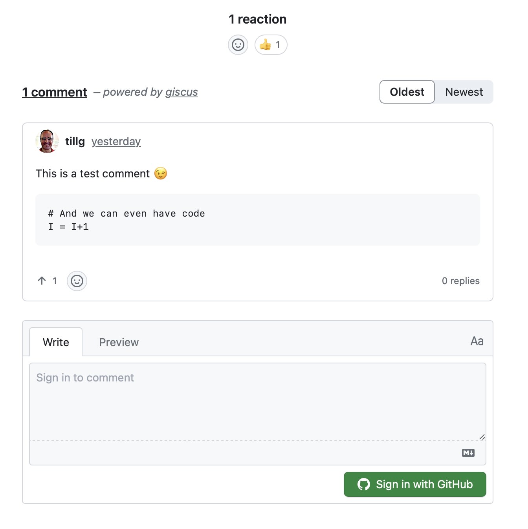Click inside the code block
This screenshot has width=528, height=529.
(257, 220)
